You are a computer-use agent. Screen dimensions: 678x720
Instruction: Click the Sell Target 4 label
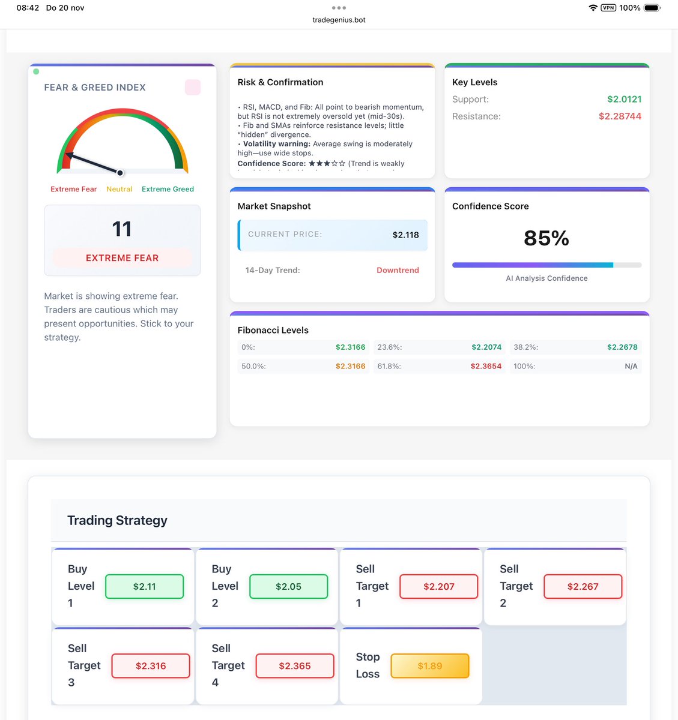pos(228,665)
